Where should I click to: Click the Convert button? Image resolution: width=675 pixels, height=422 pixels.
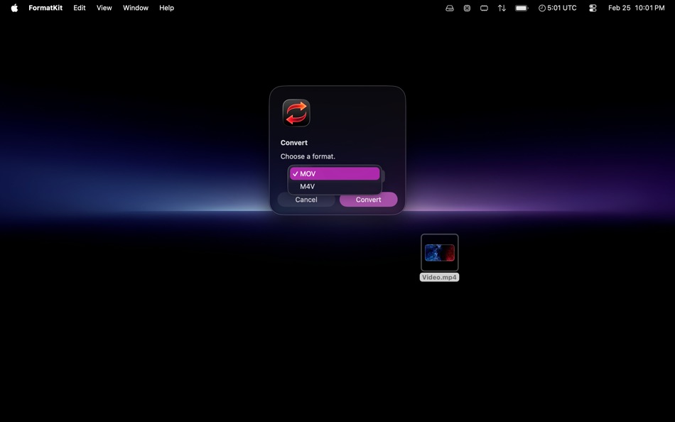pyautogui.click(x=368, y=200)
